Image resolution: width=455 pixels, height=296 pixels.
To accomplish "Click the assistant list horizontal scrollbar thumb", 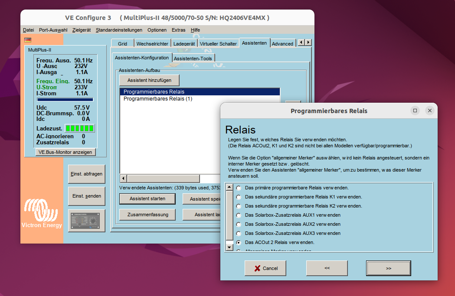I will 164,178.
